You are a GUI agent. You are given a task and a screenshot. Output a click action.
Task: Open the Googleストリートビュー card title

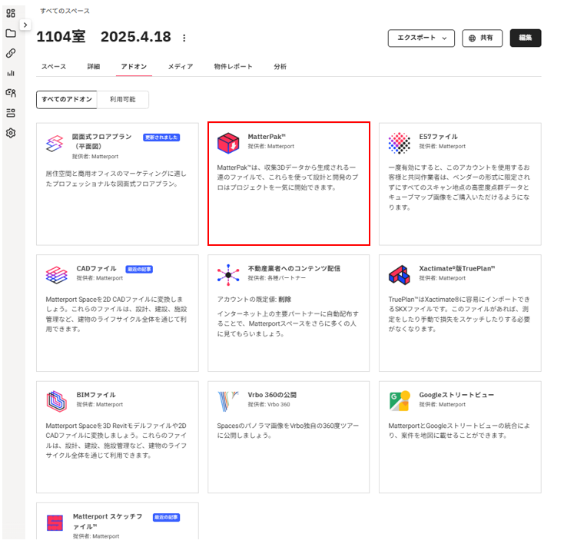pos(456,395)
